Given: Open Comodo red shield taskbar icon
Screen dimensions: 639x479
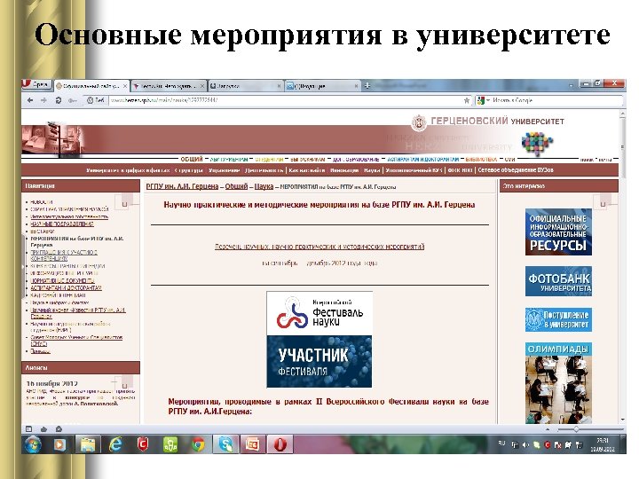Looking at the screenshot, I should pyautogui.click(x=143, y=444).
